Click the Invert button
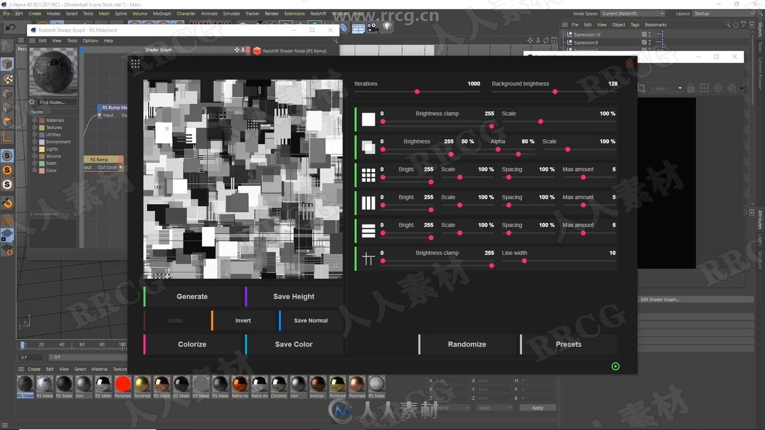Viewport: 765px width, 430px height. 243,320
